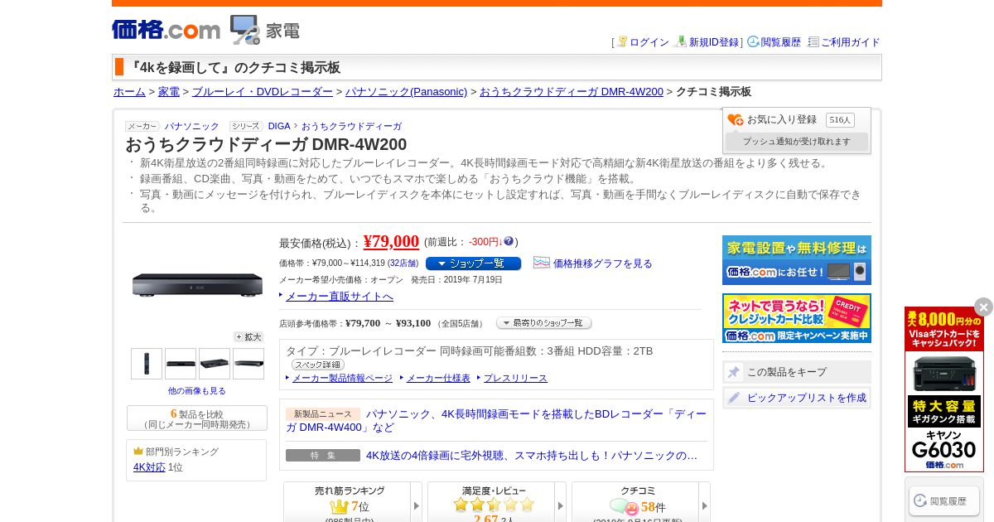Click the ¥79,000 lowest price link
The height and width of the screenshot is (522, 994).
pos(391,241)
